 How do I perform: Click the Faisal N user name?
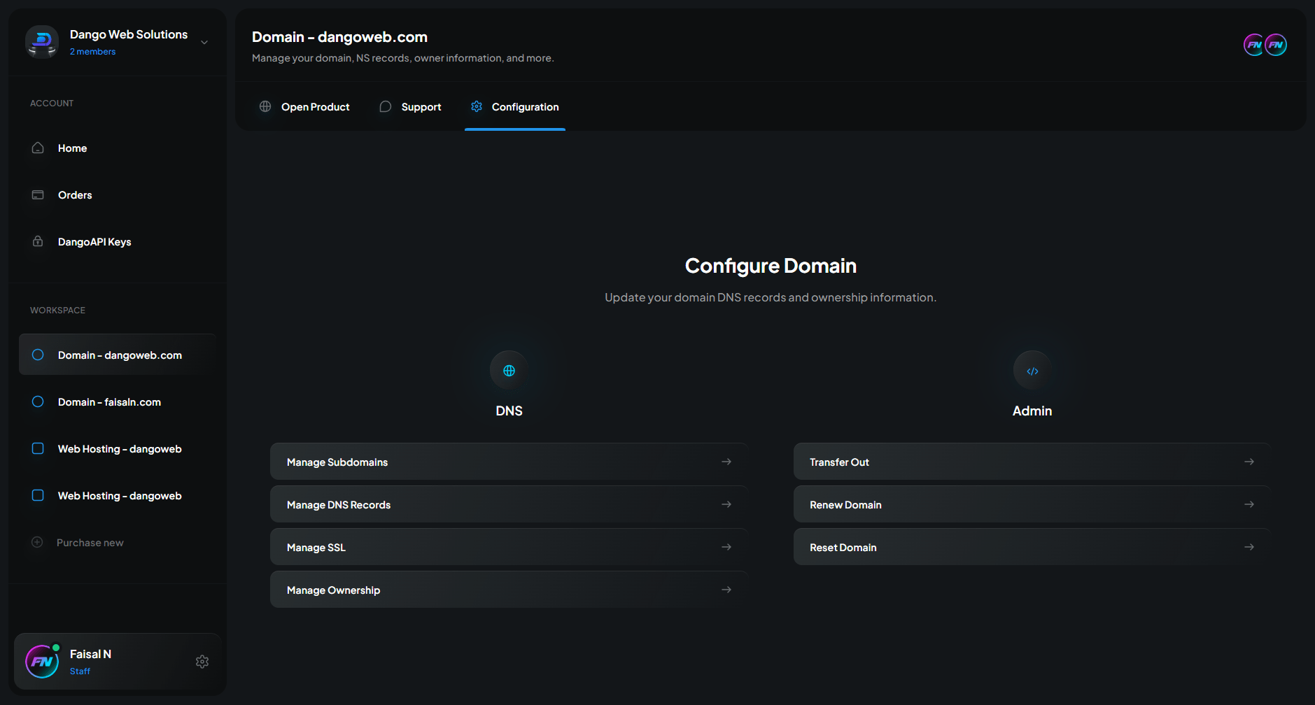pyautogui.click(x=90, y=654)
